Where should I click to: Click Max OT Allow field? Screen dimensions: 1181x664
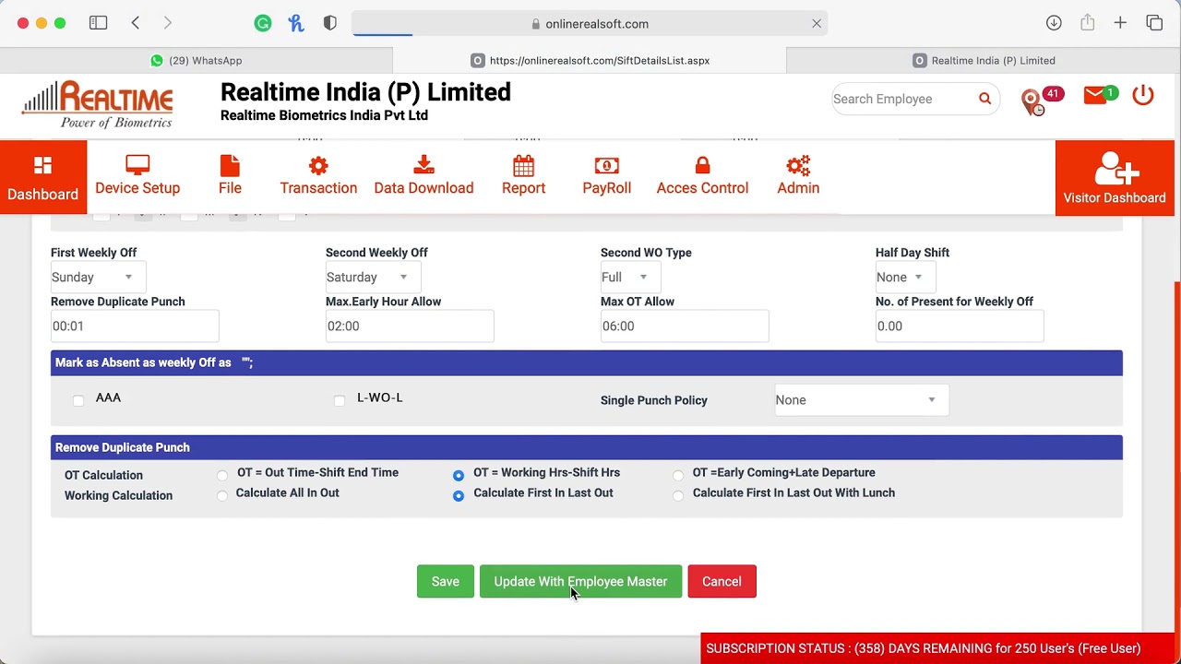pyautogui.click(x=685, y=326)
